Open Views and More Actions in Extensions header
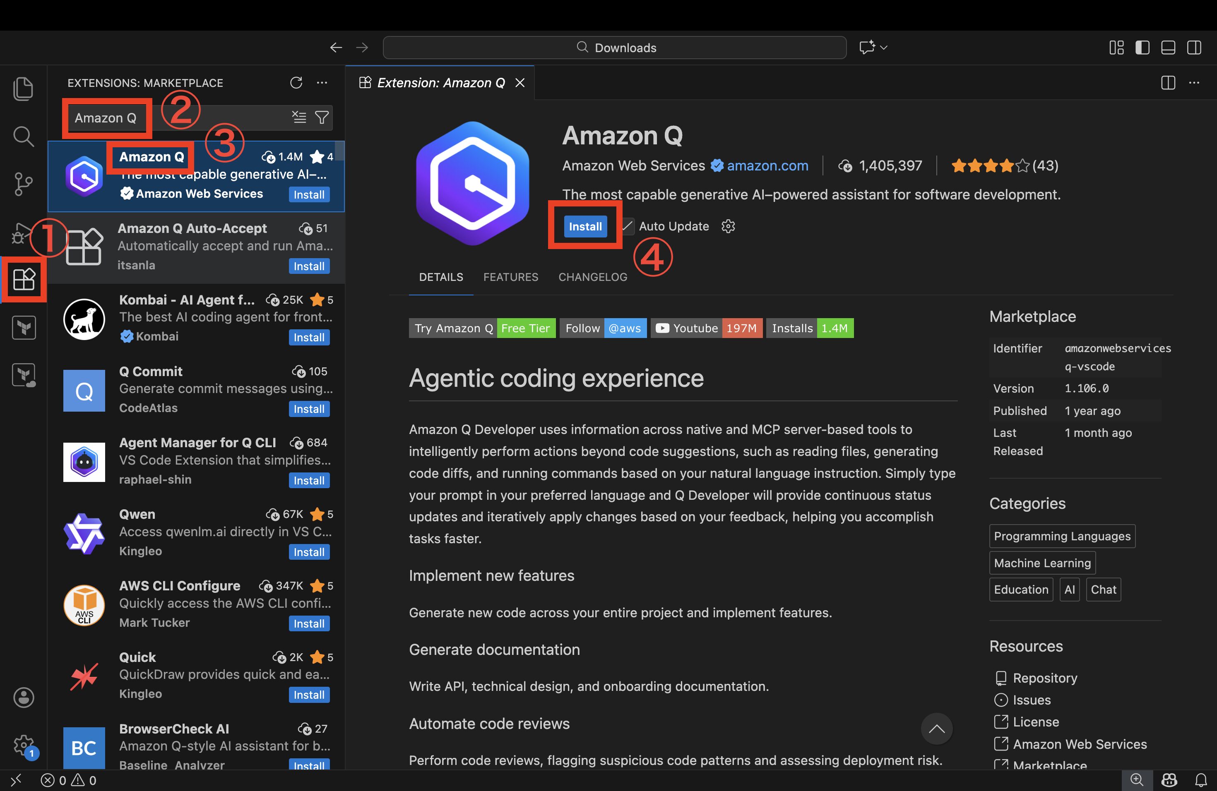The image size is (1217, 791). (x=322, y=83)
